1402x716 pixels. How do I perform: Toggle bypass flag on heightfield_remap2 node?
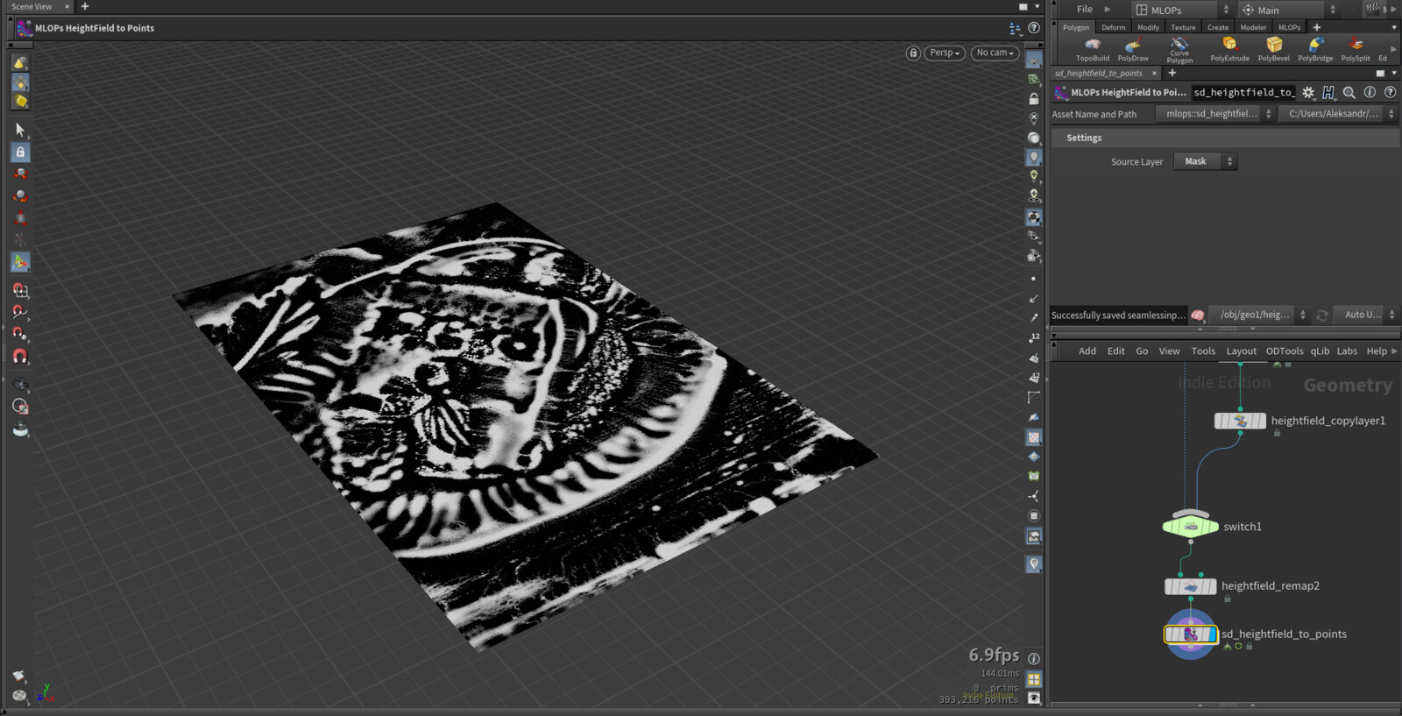[x=1170, y=586]
